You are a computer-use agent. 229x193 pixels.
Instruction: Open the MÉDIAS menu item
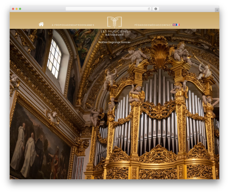coord(154,25)
